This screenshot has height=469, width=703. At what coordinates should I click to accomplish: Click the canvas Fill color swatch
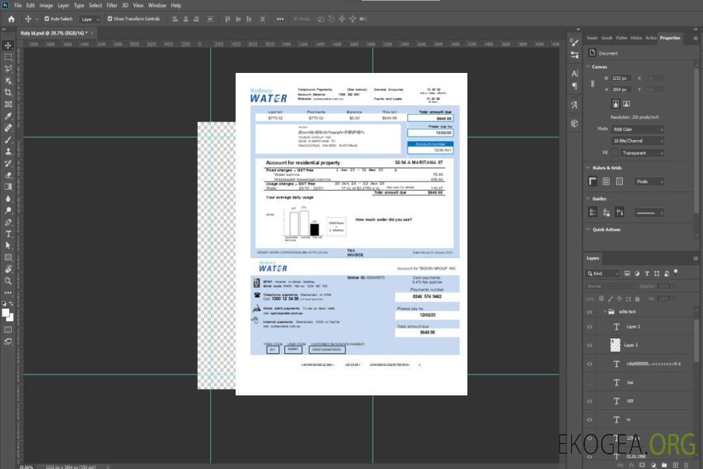pyautogui.click(x=614, y=152)
